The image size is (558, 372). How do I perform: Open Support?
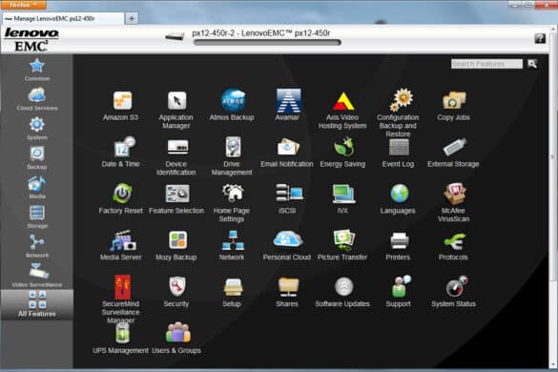[398, 292]
